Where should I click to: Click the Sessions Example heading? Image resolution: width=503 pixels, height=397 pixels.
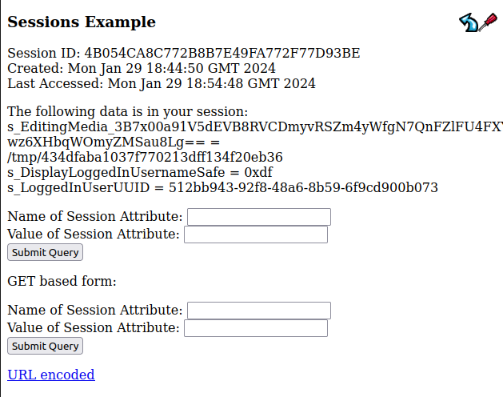coord(82,22)
